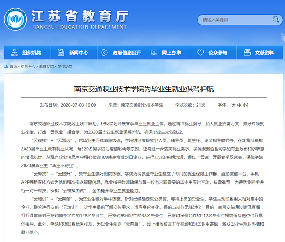285x242 pixels.
Task: Open 教育动态 breadcrumb link
Action: (x=46, y=66)
